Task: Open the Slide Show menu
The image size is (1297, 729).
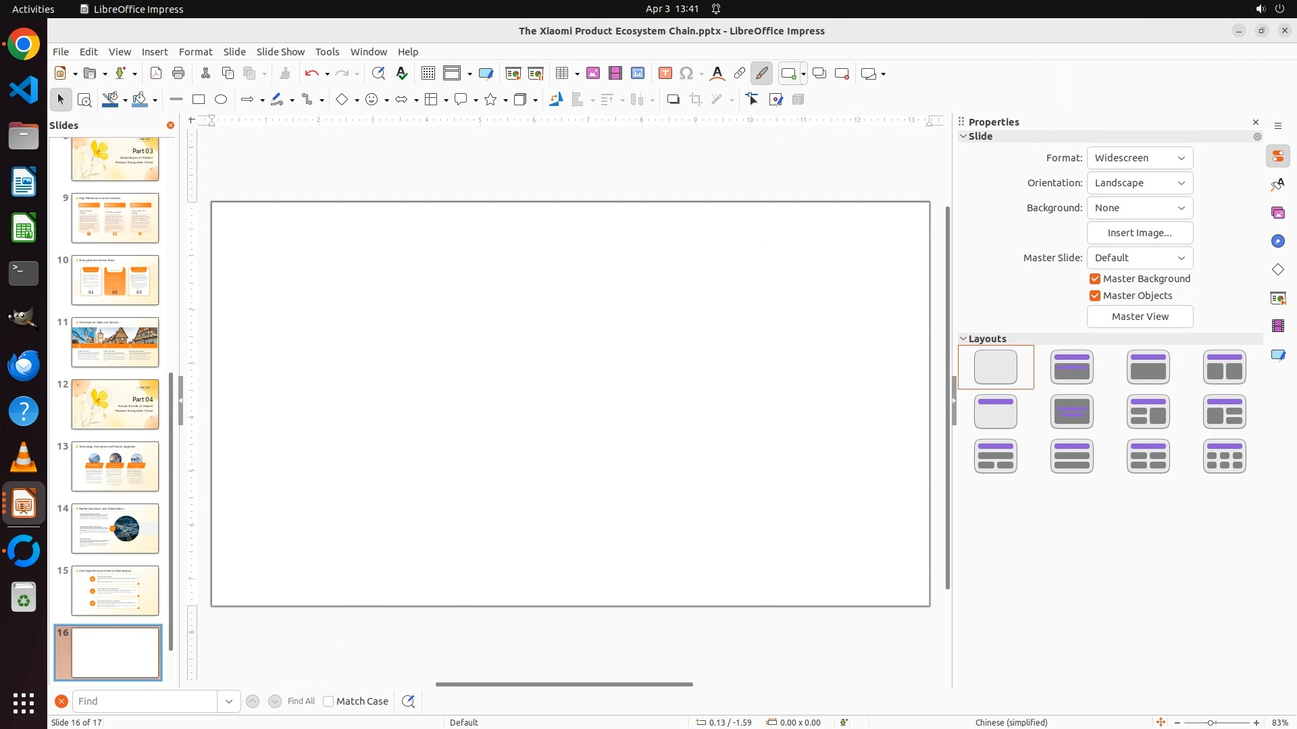Action: coord(280,51)
